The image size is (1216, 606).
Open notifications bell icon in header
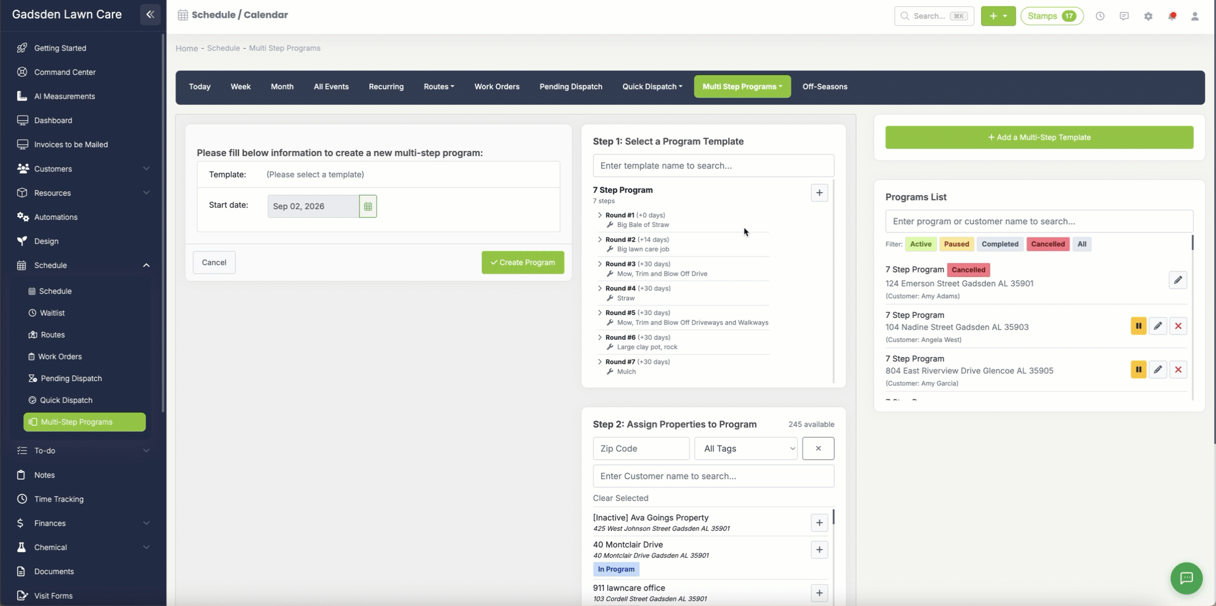pos(1172,16)
